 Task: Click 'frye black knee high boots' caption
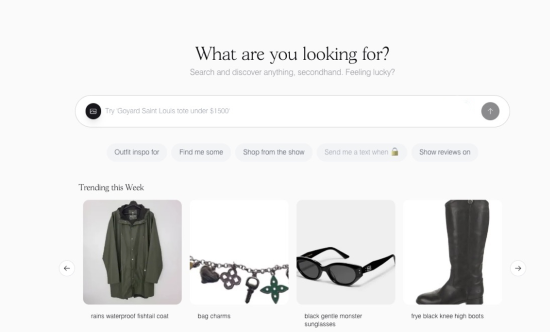pyautogui.click(x=447, y=316)
